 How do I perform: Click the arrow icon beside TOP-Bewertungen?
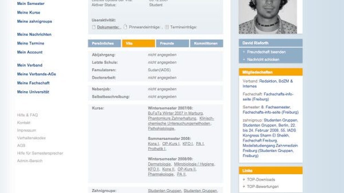[x=244, y=186]
